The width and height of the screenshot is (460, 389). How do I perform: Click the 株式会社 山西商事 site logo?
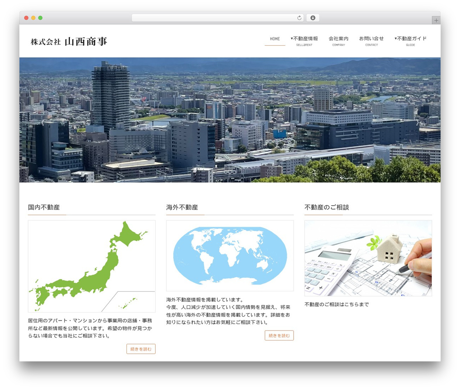click(x=69, y=42)
